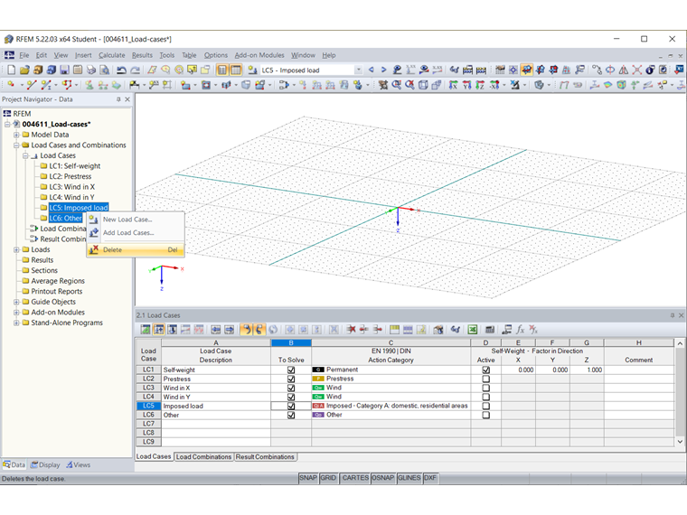The width and height of the screenshot is (687, 515).
Task: Expand the Model Data tree node
Action: [x=16, y=135]
